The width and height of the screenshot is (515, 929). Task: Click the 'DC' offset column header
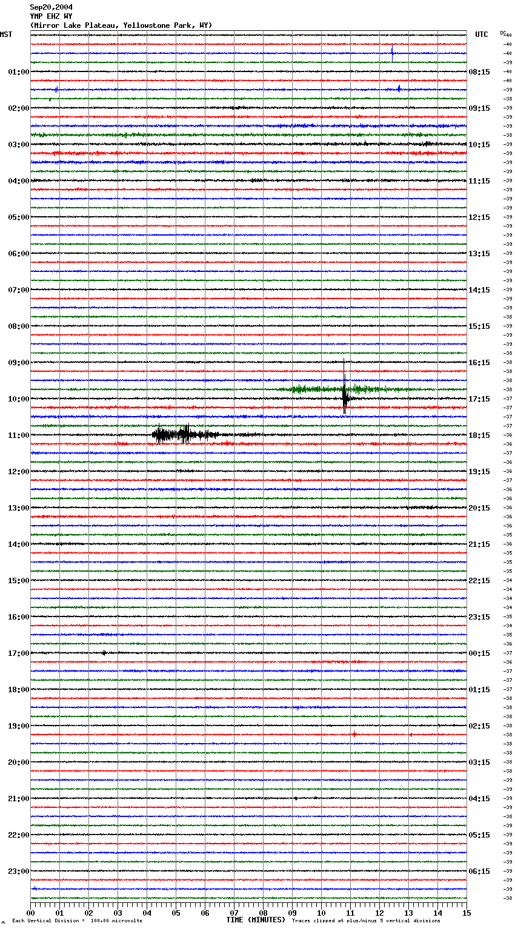pyautogui.click(x=503, y=33)
